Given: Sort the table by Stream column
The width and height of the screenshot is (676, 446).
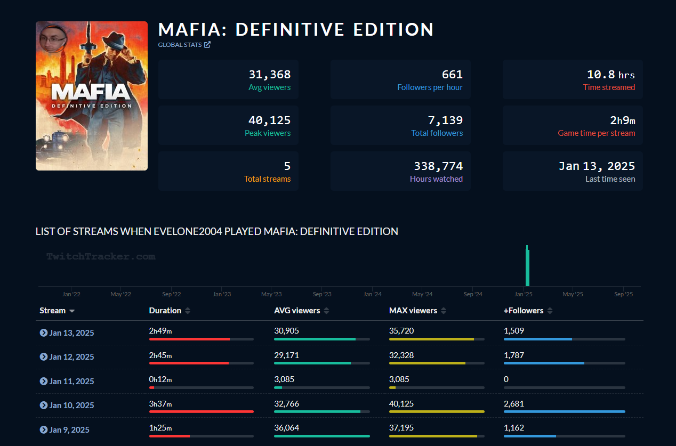Looking at the screenshot, I should tap(57, 311).
